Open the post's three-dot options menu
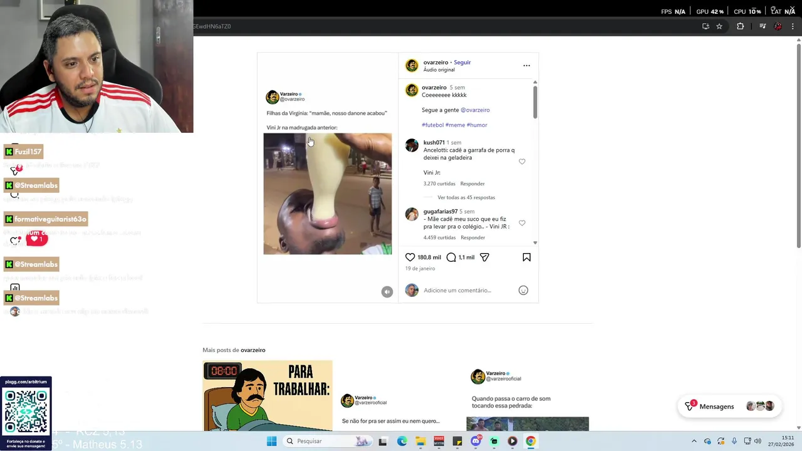 coord(526,65)
